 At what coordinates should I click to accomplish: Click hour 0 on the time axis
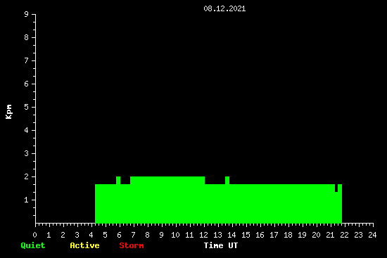pyautogui.click(x=34, y=235)
